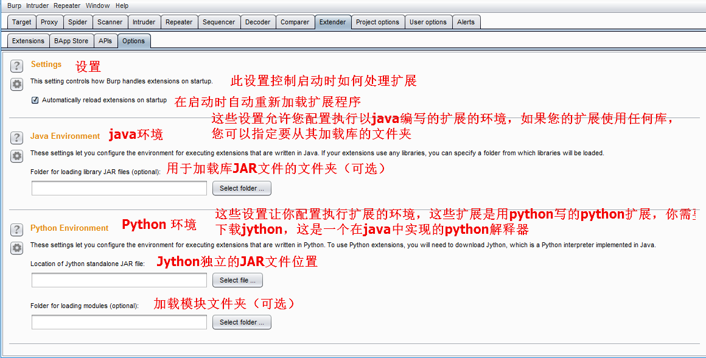Click the gear icon under Python Environment
Screen dimensions: 706x358
tap(16, 248)
